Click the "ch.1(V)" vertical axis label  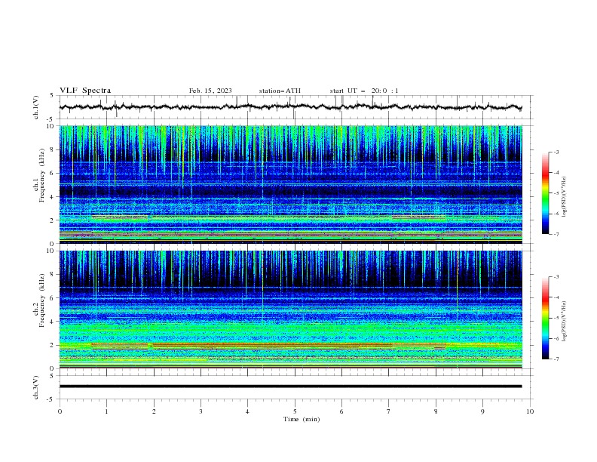point(36,107)
